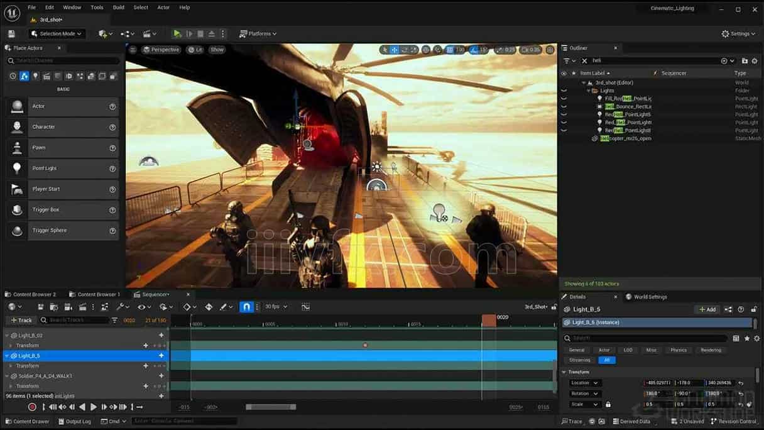This screenshot has width=764, height=430.
Task: Select the translate gizmo tool in viewport
Action: (x=395, y=50)
